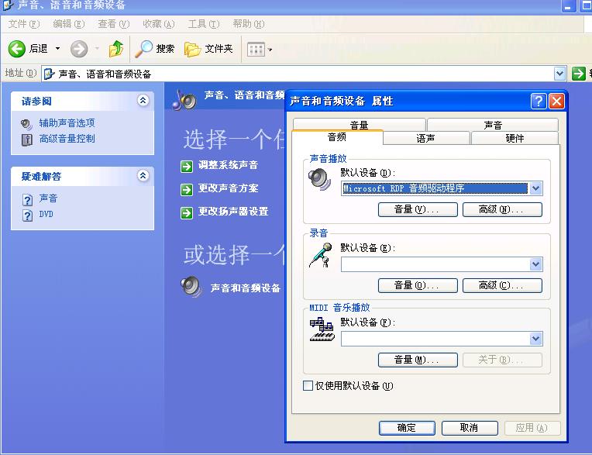Collapse the 请参阅 panel chevron

click(143, 101)
